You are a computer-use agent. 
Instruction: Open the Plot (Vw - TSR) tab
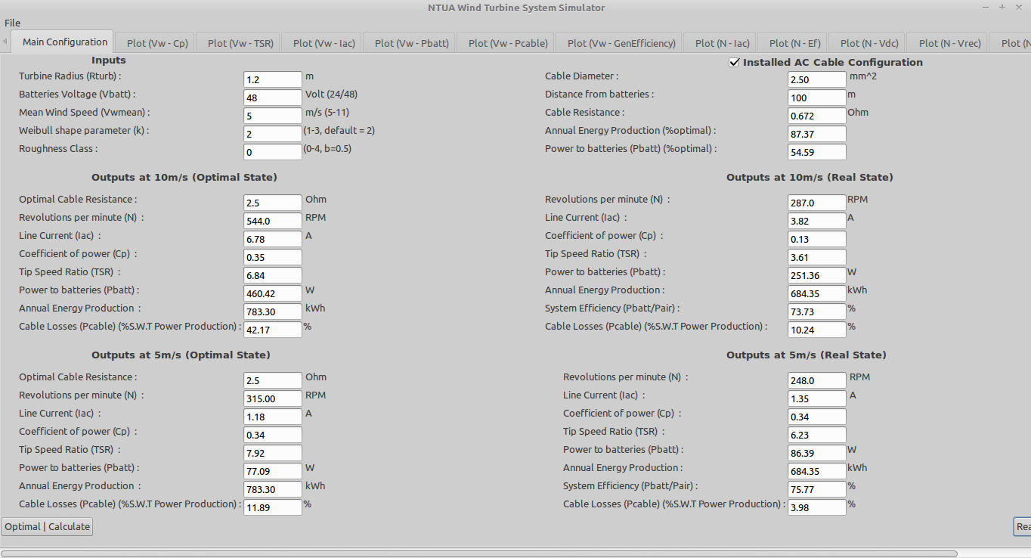(241, 43)
